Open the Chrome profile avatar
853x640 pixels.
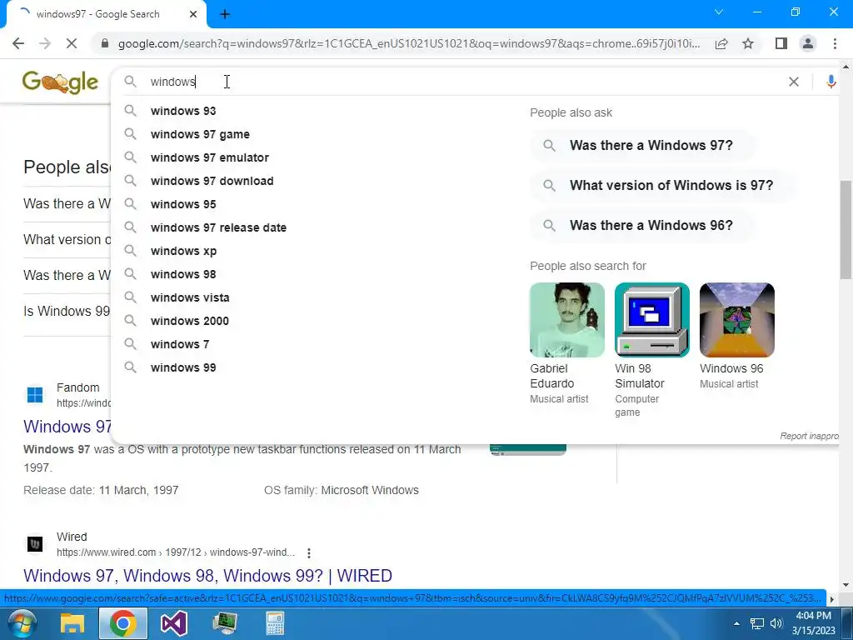(x=808, y=43)
